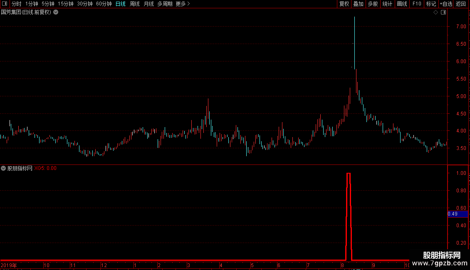Switch to 分时 intraday view

coord(17,4)
